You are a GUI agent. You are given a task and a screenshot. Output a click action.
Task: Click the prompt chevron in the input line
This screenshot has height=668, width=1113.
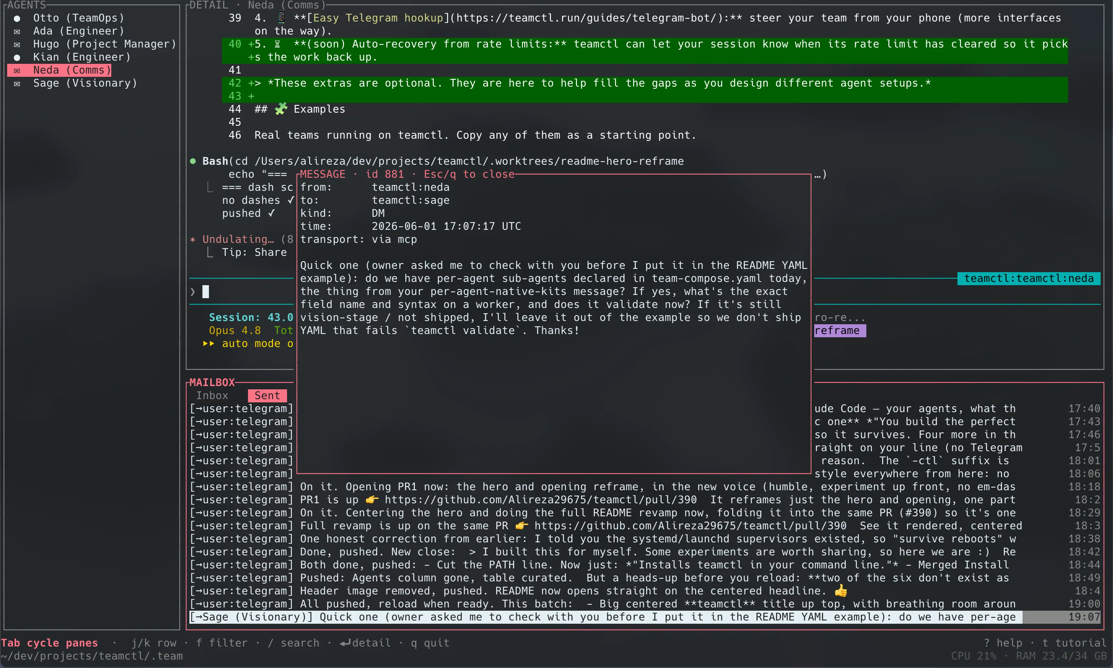pyautogui.click(x=193, y=292)
